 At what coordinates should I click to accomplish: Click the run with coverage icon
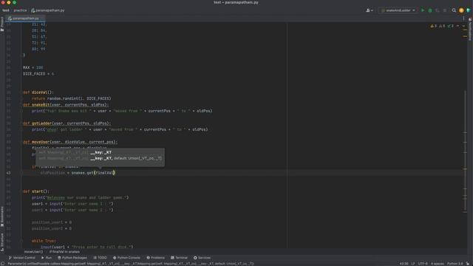pos(438,10)
